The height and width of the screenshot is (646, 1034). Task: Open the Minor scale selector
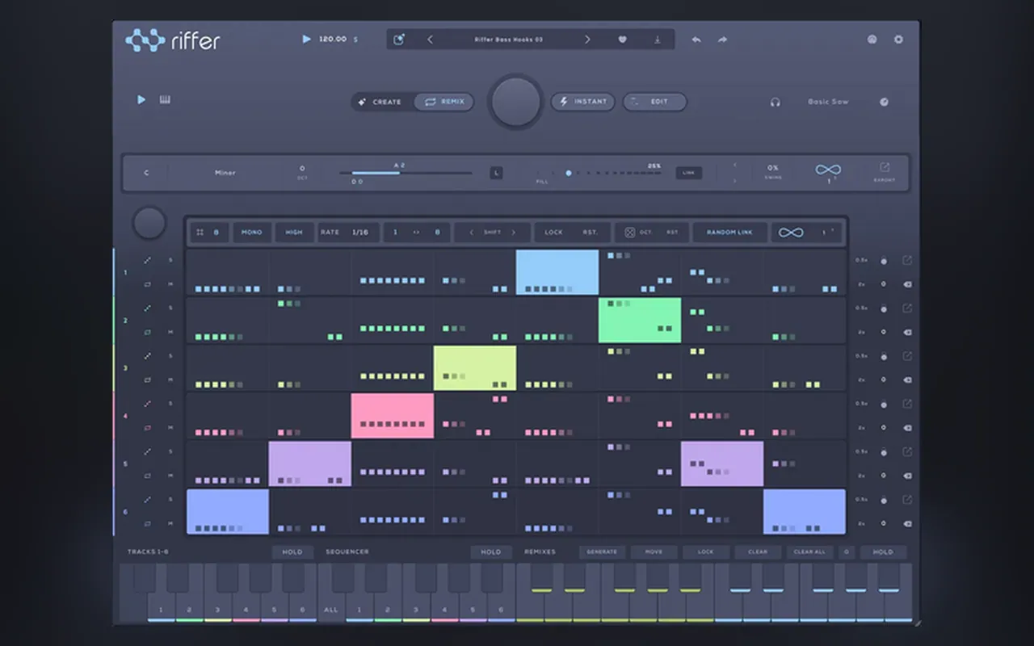(225, 173)
